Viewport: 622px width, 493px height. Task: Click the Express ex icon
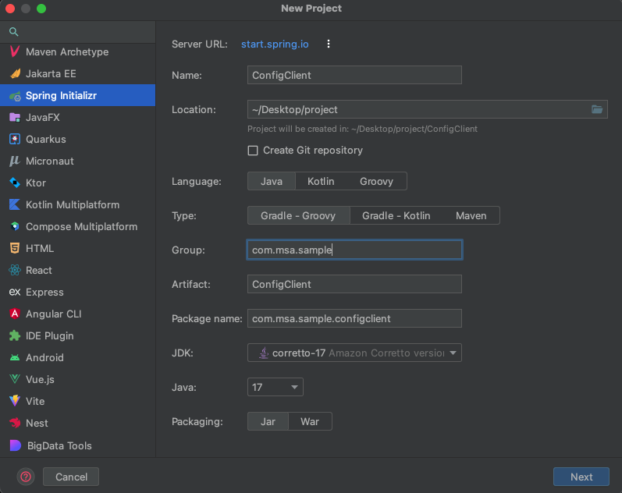click(x=15, y=292)
